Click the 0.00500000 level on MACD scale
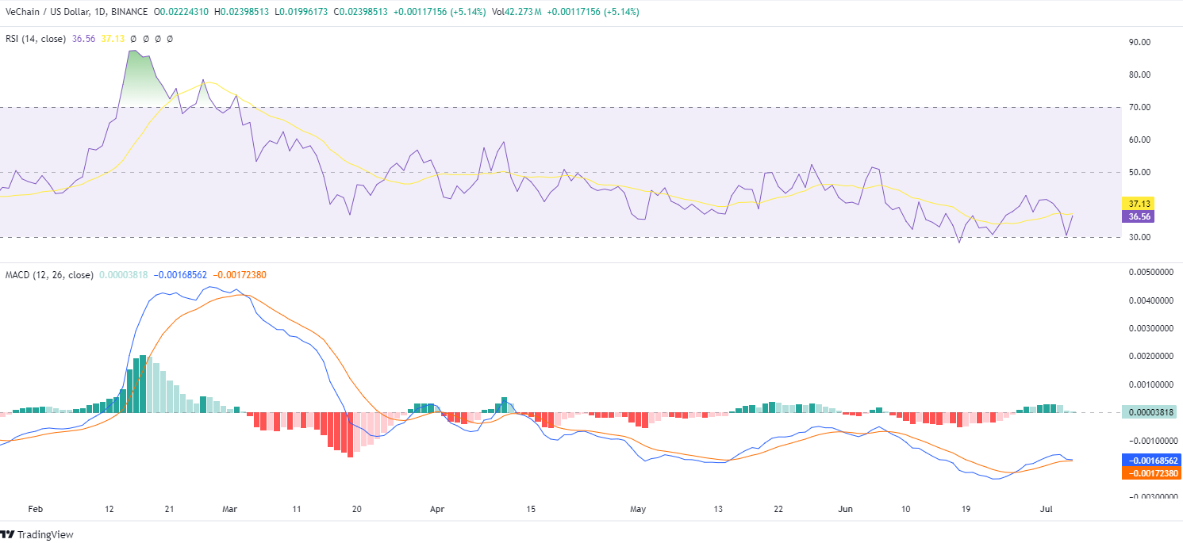Screen dimensions: 1183x543 point(1153,272)
